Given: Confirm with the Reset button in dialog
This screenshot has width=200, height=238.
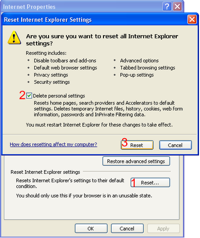Looking at the screenshot, I should pos(137,145).
